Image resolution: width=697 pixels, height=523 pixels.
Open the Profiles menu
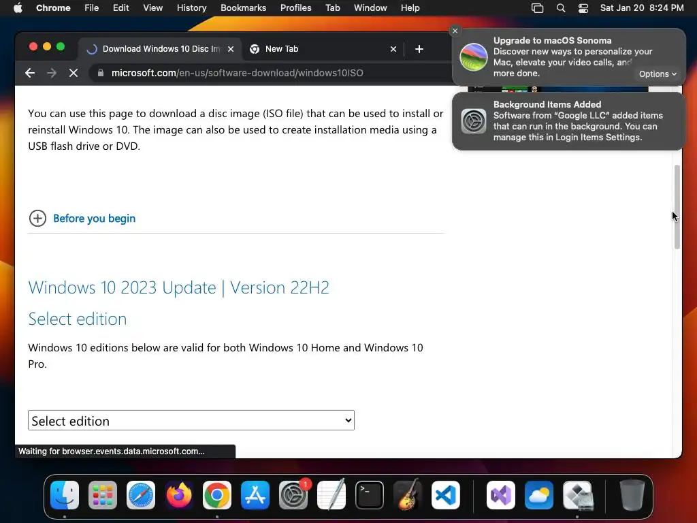[295, 7]
